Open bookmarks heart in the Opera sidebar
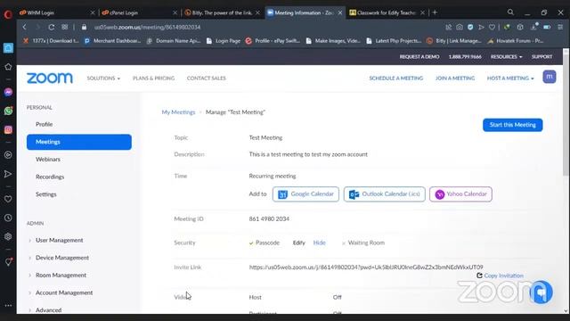Screen dimensions: 570x321 8,199
